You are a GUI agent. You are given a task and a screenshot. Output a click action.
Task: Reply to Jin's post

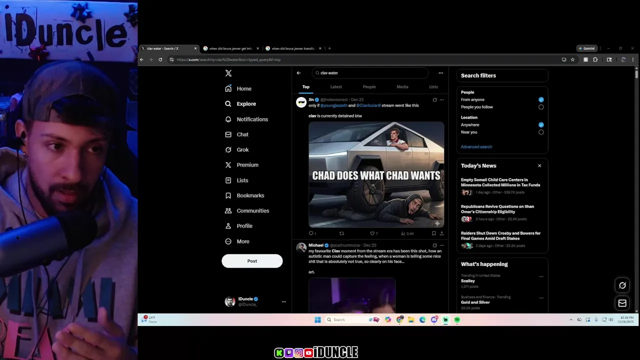point(312,233)
